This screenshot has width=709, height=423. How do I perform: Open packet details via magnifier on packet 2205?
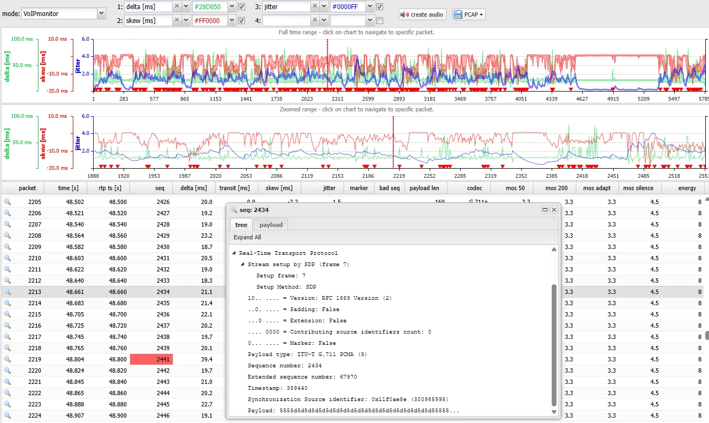tap(7, 202)
